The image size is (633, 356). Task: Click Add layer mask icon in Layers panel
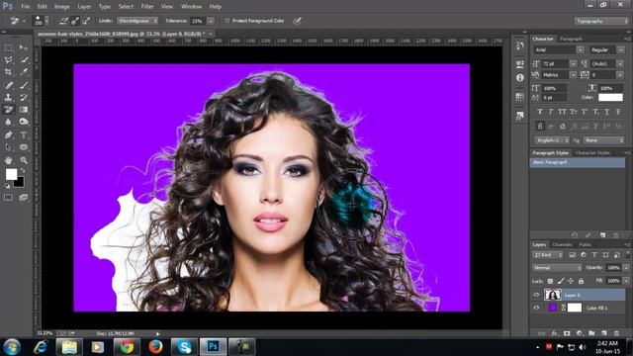click(567, 333)
